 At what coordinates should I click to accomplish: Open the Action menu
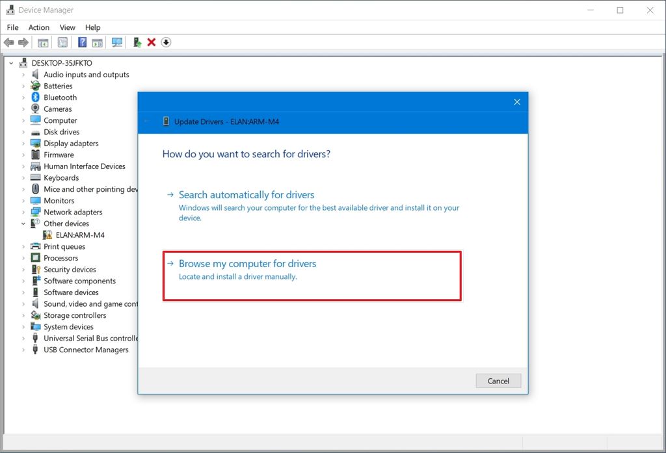(38, 27)
